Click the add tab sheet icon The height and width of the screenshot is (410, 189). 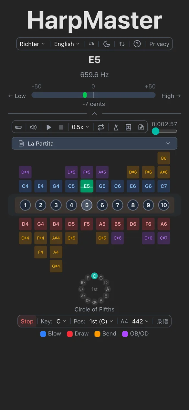tap(128, 127)
